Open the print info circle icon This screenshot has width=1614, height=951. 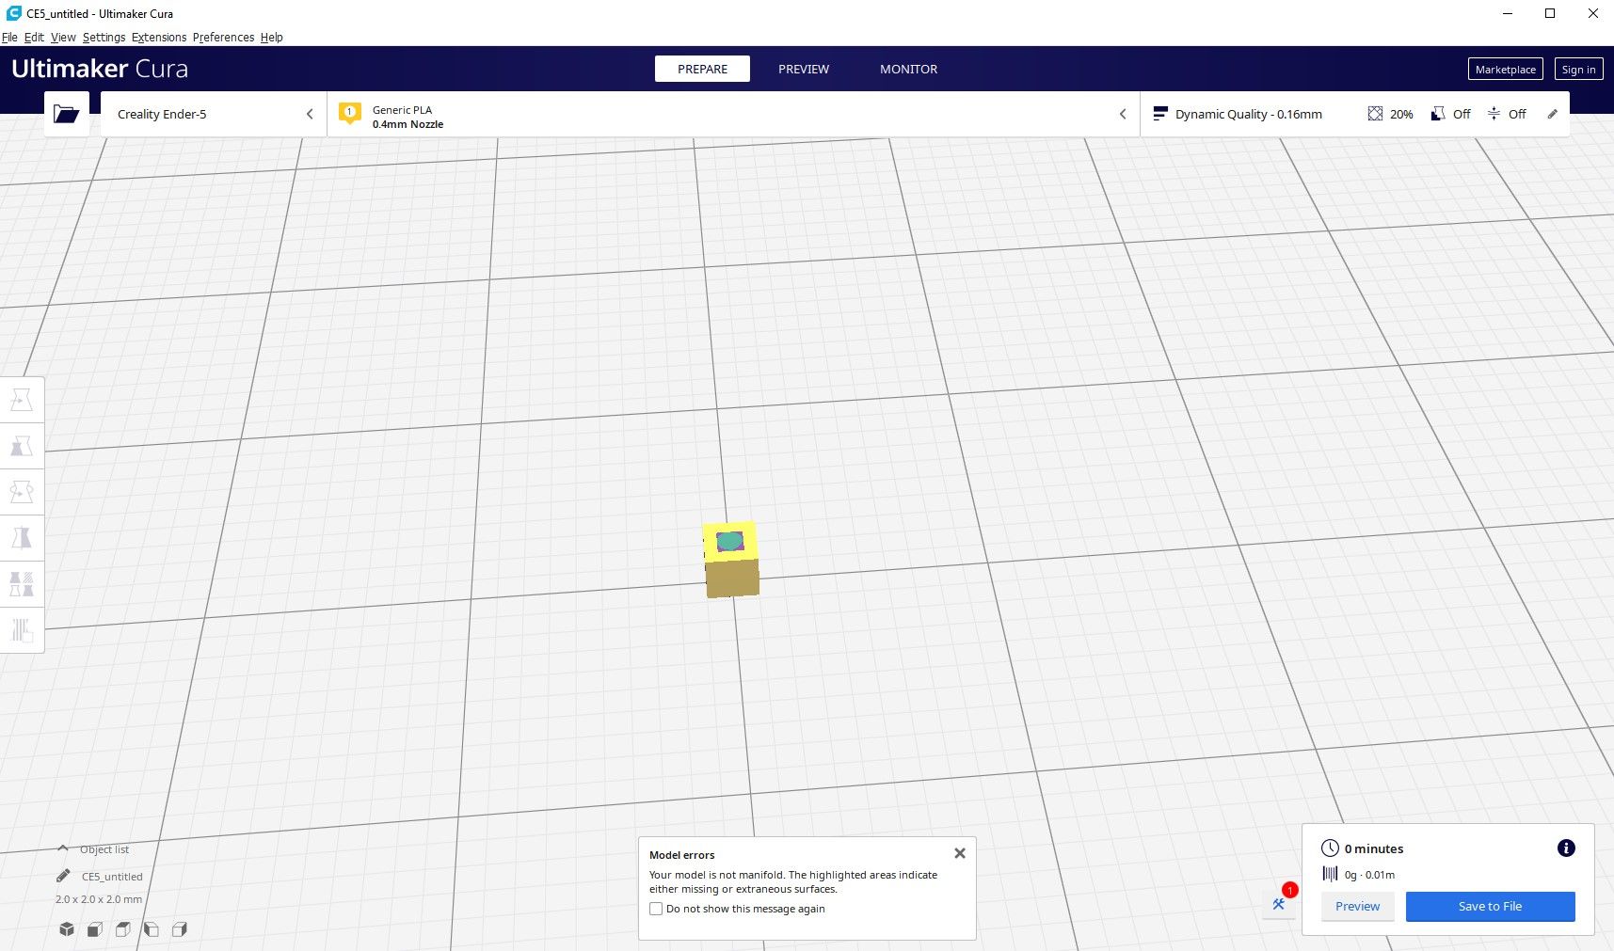(1566, 848)
